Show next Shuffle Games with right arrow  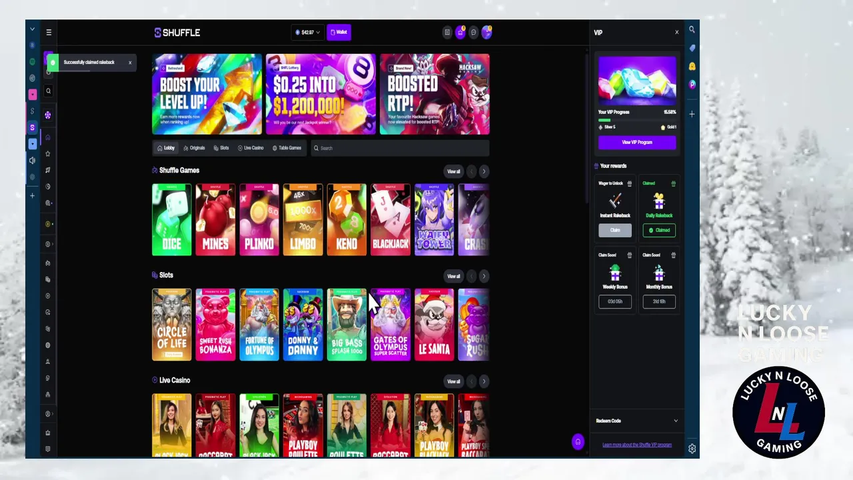click(484, 171)
